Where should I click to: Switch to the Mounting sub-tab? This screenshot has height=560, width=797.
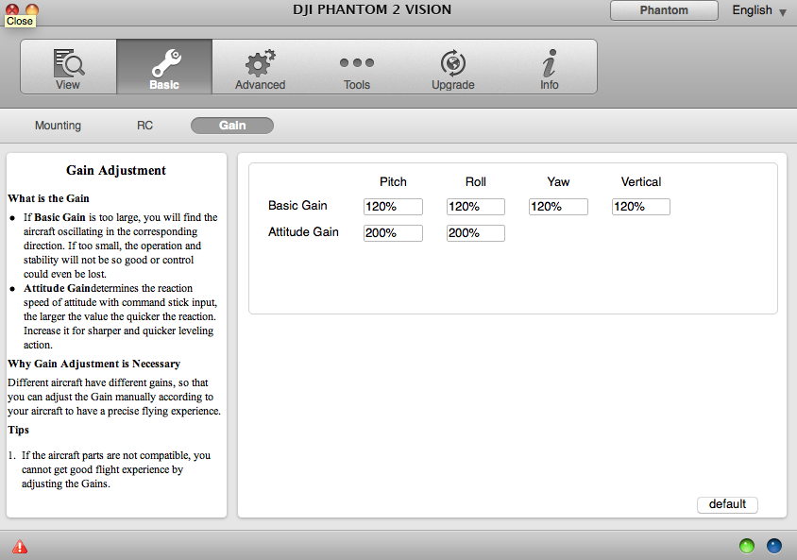point(58,126)
